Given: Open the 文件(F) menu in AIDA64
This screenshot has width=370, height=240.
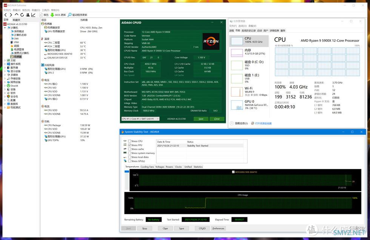Looking at the screenshot, I should (7, 10).
